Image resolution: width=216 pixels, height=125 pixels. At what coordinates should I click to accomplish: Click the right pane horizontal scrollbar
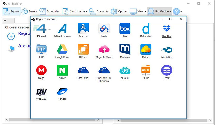click(x=164, y=120)
